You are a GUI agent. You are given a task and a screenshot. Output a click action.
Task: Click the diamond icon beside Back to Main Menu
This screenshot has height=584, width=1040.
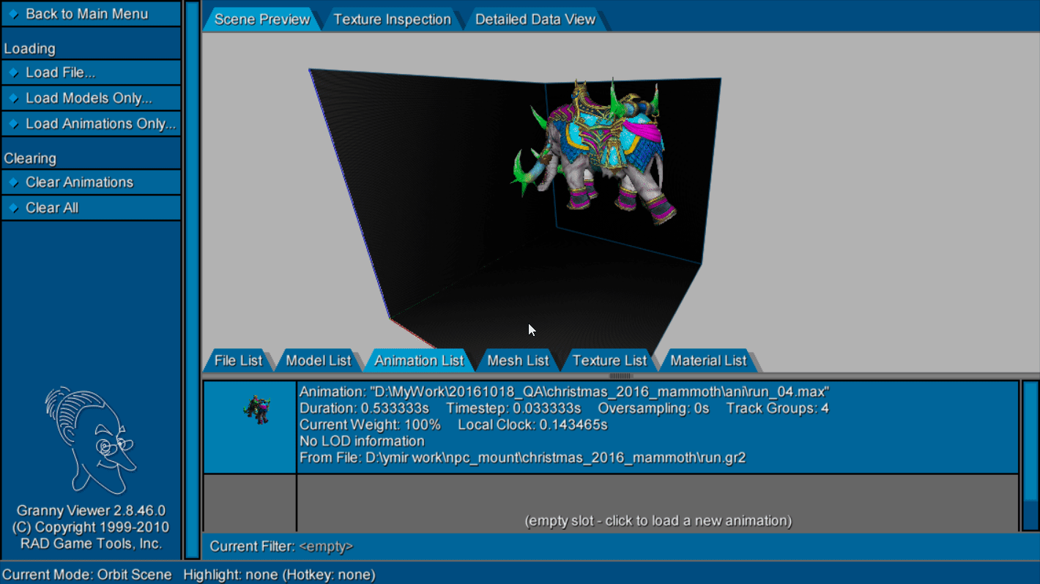click(14, 14)
